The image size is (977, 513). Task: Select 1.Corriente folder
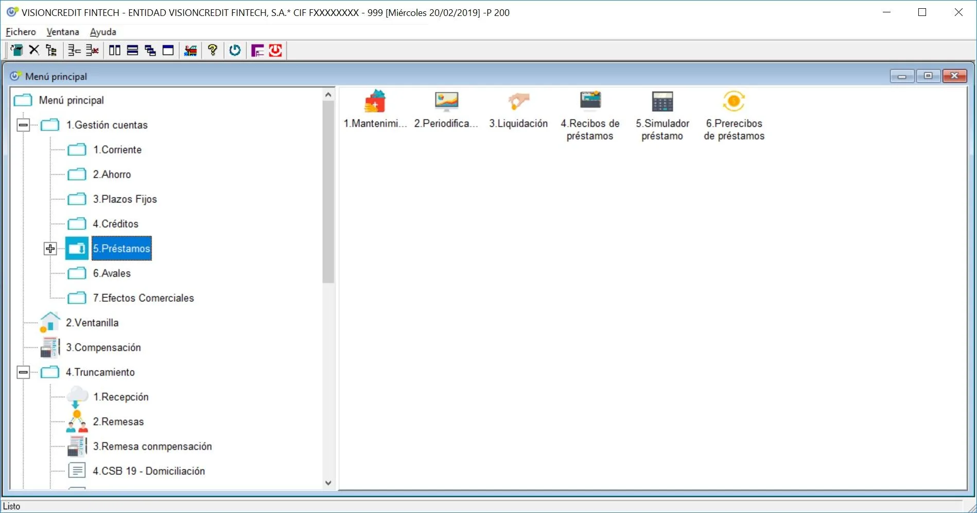click(117, 149)
